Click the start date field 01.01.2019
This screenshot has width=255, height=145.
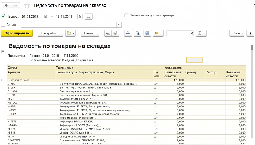[32, 16]
